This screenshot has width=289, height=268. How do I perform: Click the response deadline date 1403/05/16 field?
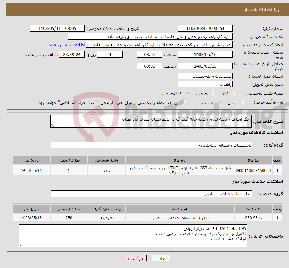coord(205,54)
